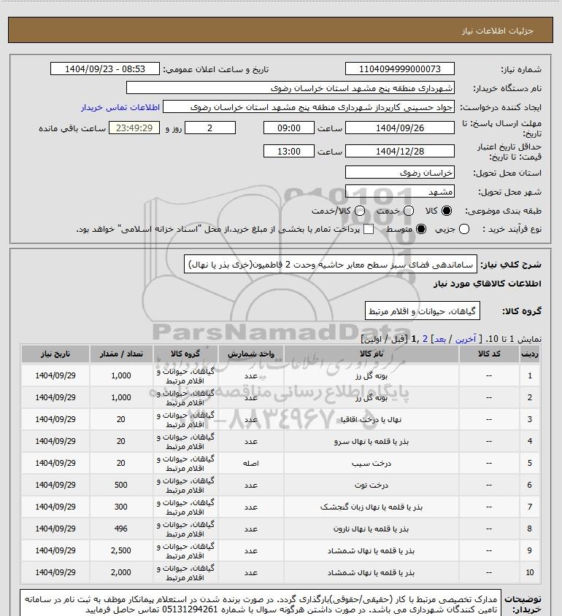Select item name in row 1 بوته گل رز
The width and height of the screenshot is (562, 616).
tap(372, 375)
